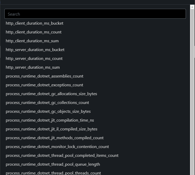
Task: Select process_runtime_dotnet_monitor_lock_contention_count metric
Action: 57,147
